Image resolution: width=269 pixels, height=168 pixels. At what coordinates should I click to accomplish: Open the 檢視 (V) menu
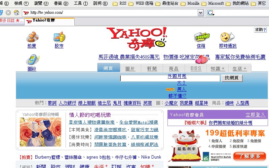click(21, 3)
